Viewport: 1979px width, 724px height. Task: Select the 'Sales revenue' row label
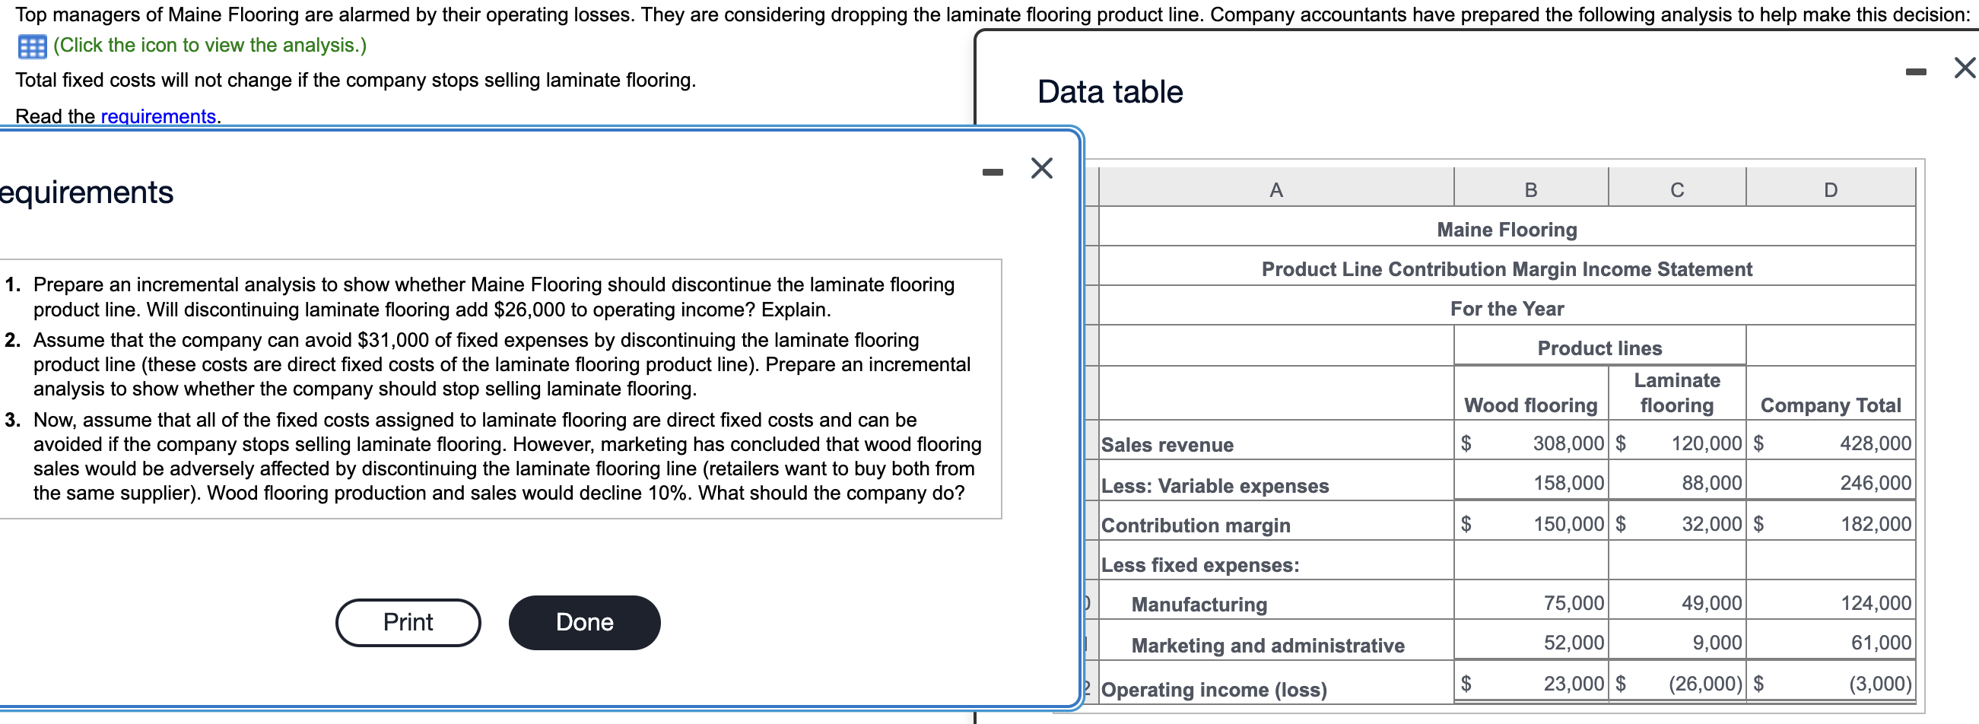coord(1167,443)
